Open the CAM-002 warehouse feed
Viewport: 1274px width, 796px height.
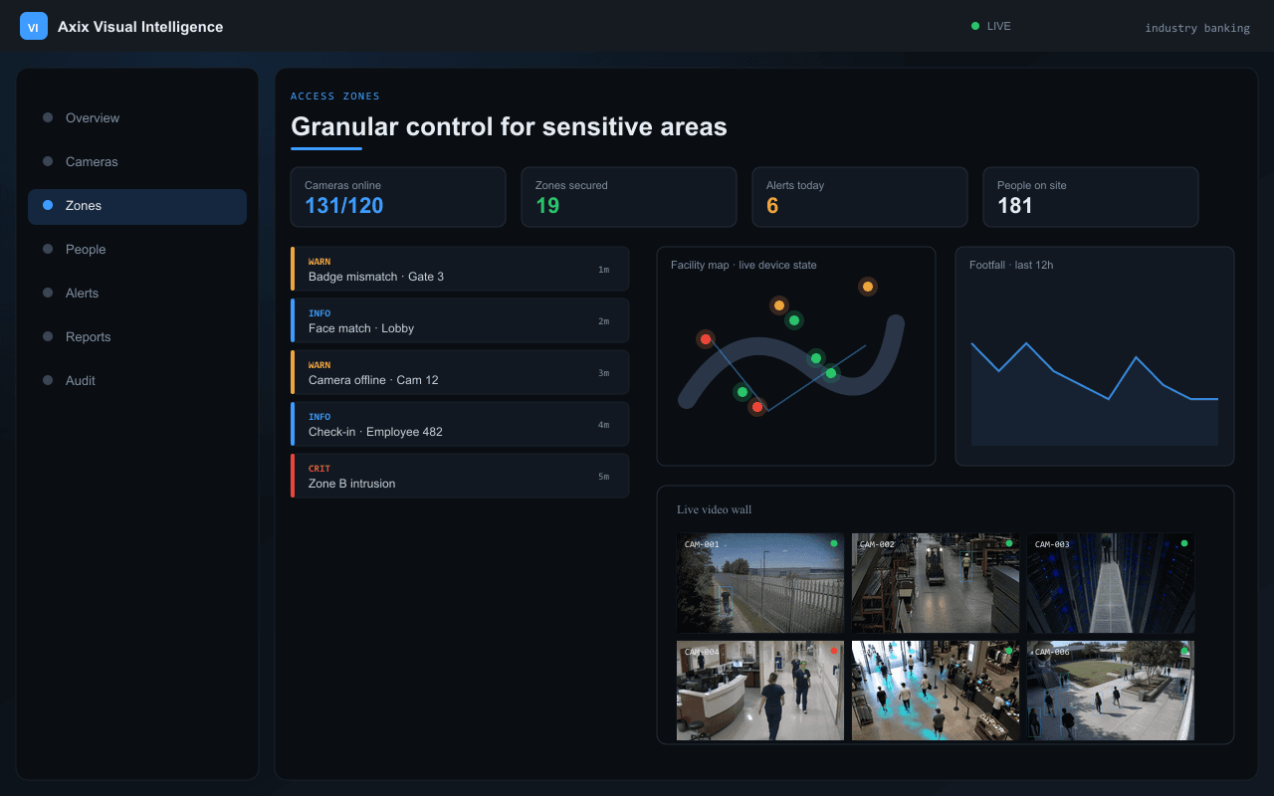click(936, 583)
